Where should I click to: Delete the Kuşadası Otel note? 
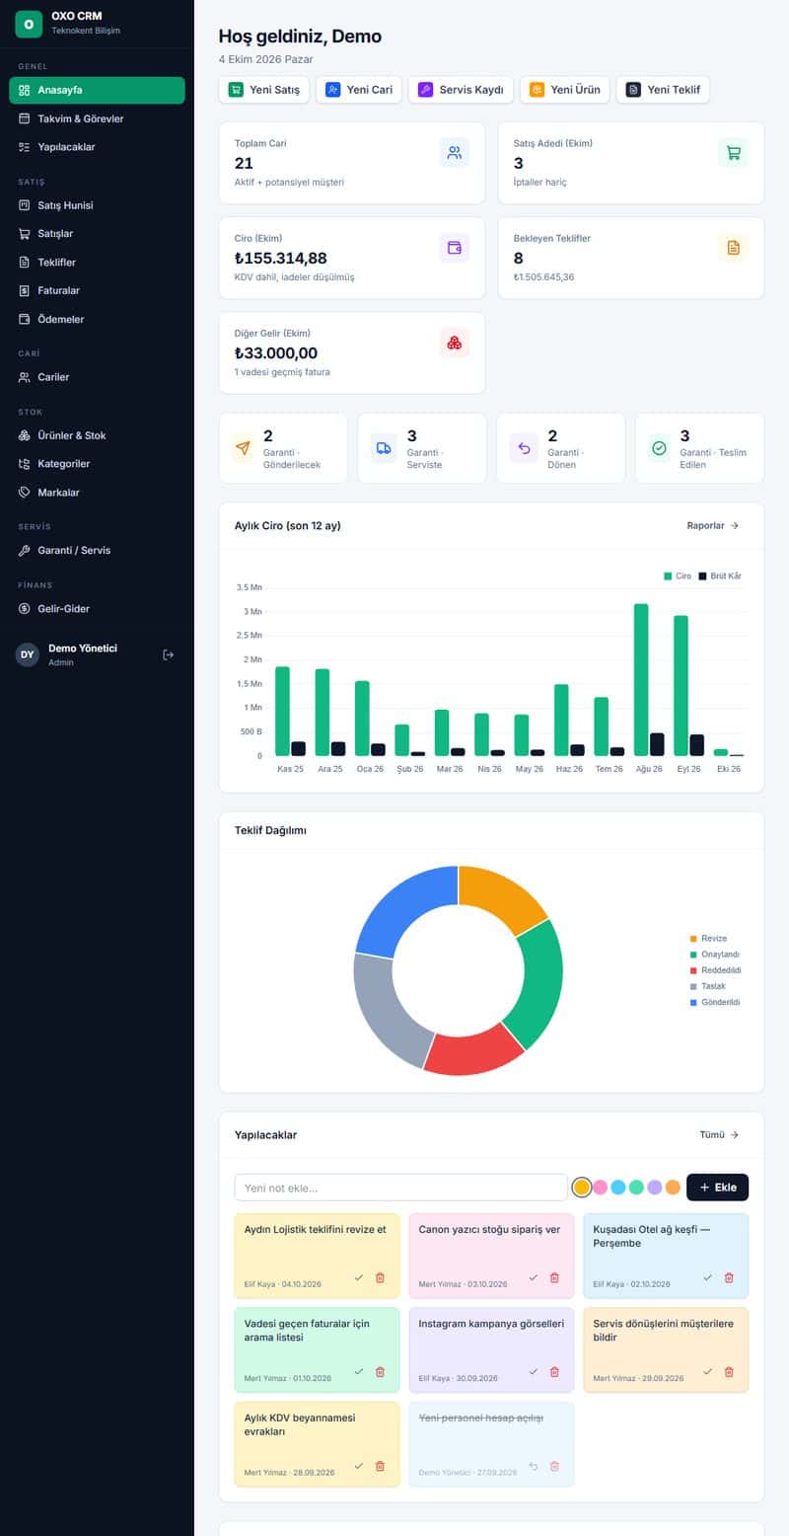729,1277
